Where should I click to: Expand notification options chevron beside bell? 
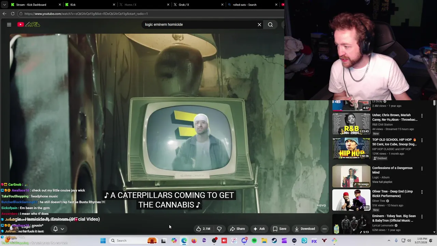62,229
